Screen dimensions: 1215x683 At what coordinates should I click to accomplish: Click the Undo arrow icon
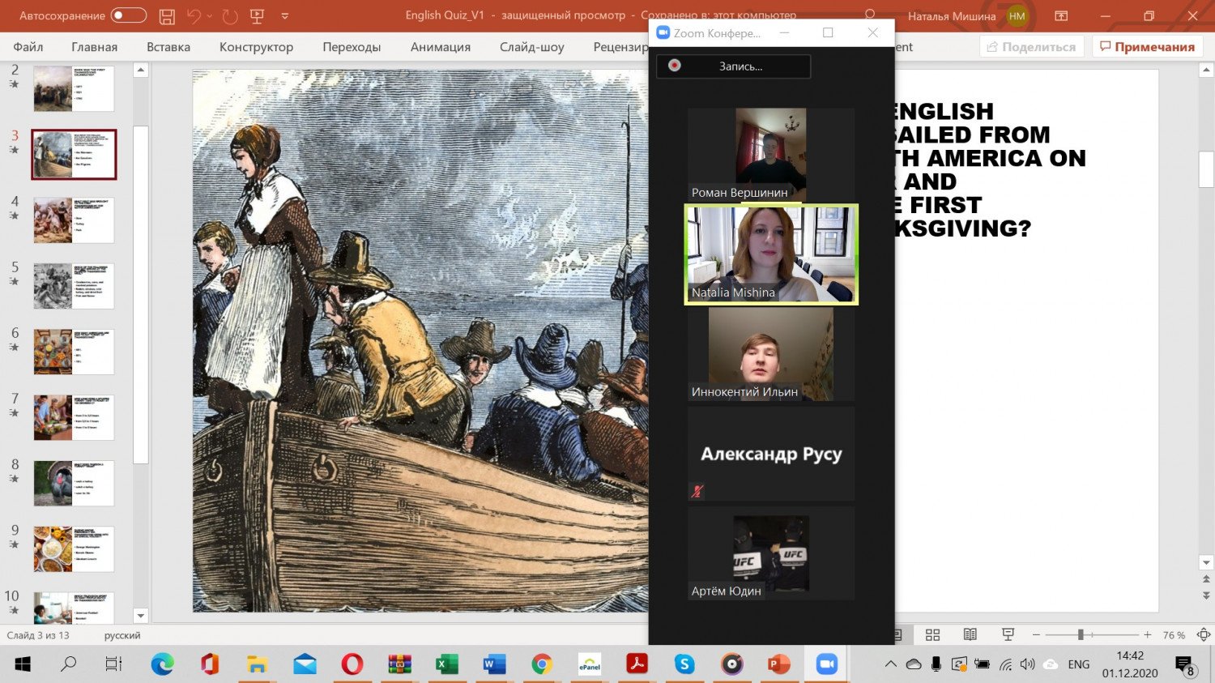[194, 15]
